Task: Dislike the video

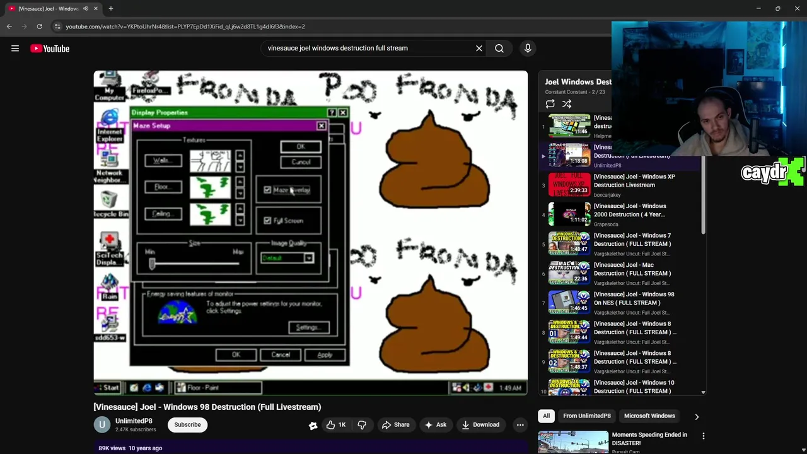Action: (x=362, y=425)
